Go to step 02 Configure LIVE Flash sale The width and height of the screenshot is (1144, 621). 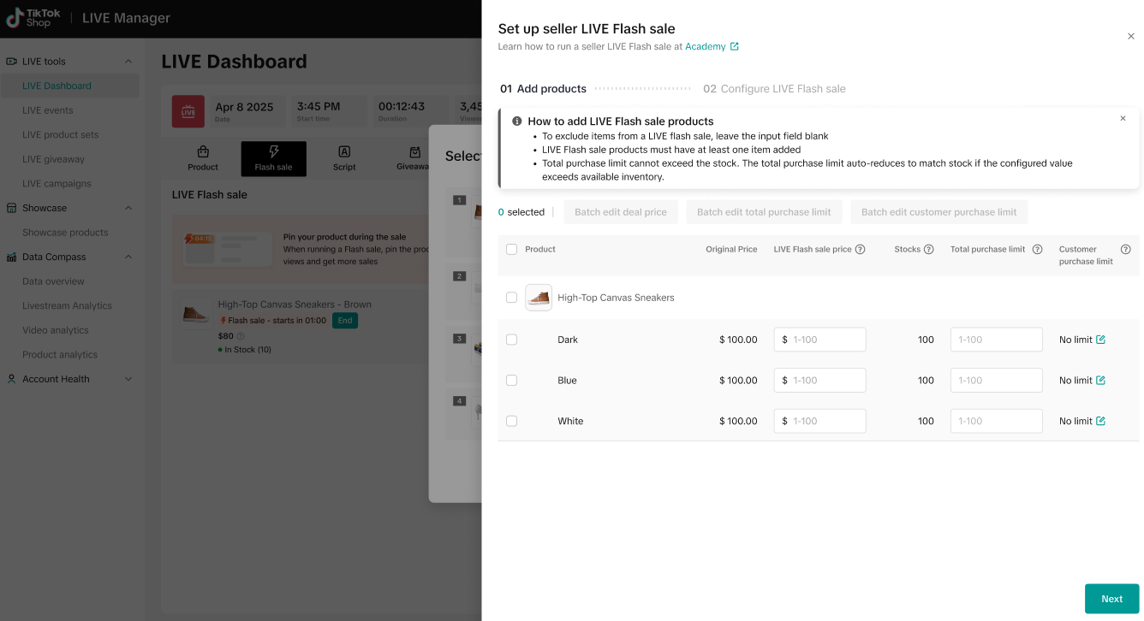click(x=774, y=89)
